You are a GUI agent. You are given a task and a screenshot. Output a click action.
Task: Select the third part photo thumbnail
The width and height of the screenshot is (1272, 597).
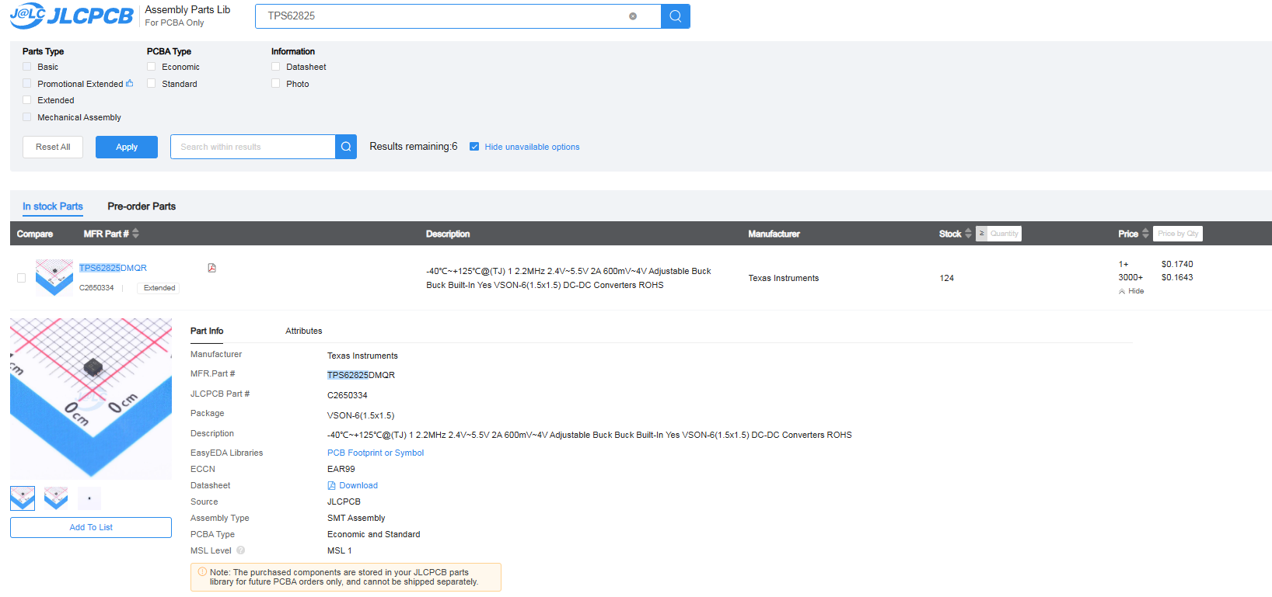tap(89, 498)
